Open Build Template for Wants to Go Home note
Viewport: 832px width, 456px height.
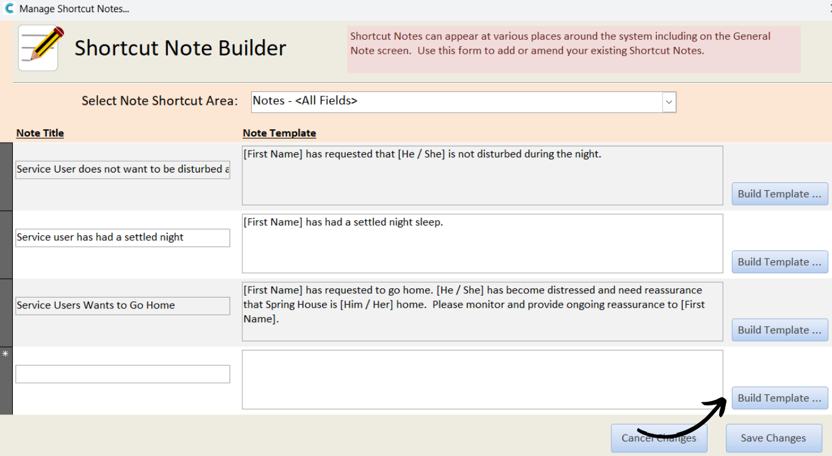[x=780, y=330]
